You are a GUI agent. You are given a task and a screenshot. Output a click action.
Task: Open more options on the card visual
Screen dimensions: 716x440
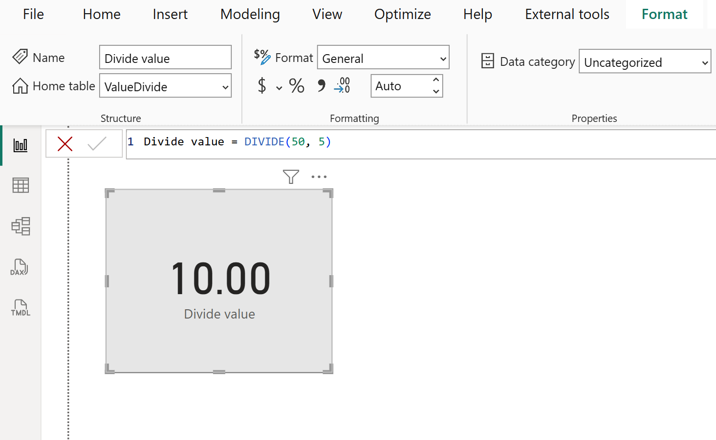point(319,177)
